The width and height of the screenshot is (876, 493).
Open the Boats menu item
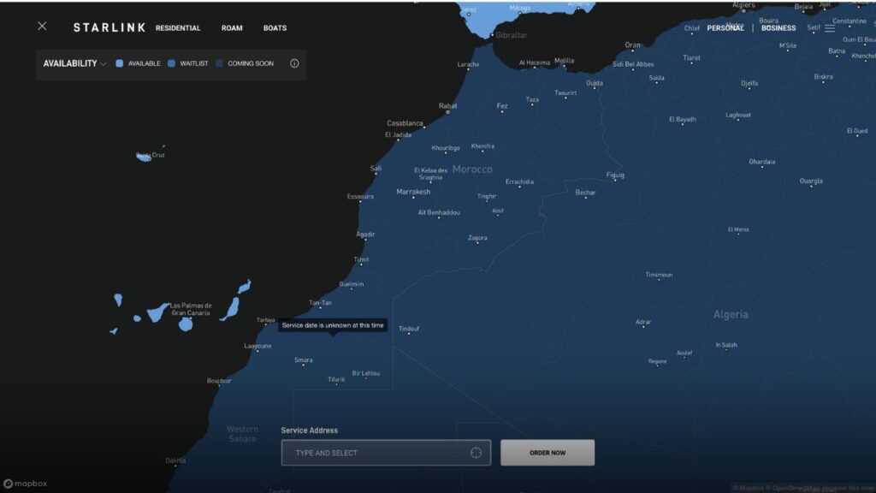[x=275, y=28]
